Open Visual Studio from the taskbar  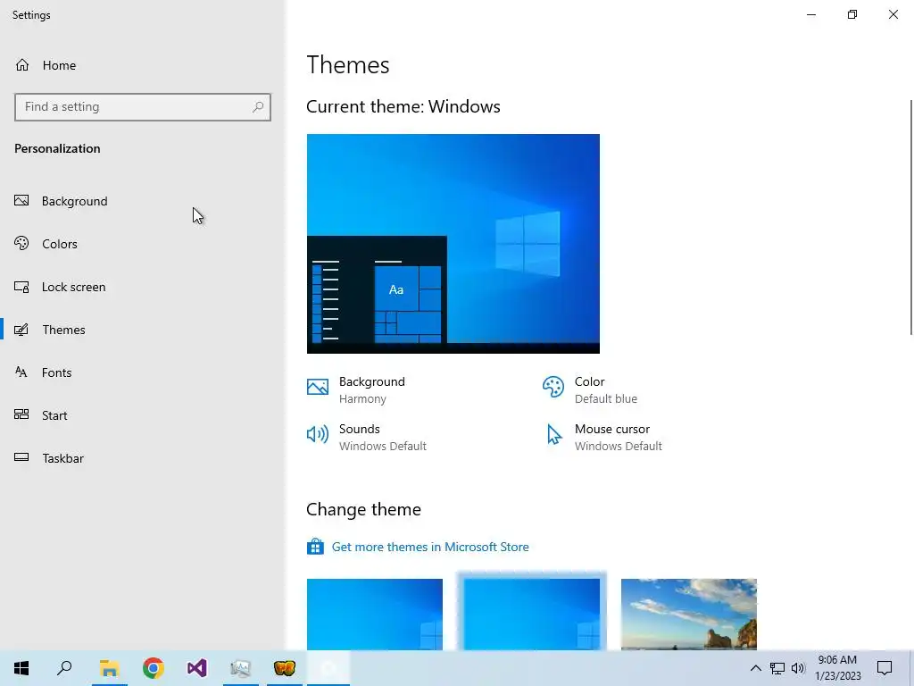click(196, 668)
